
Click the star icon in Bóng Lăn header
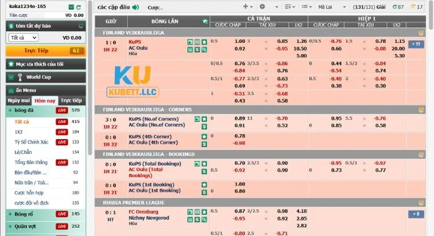(205, 21)
